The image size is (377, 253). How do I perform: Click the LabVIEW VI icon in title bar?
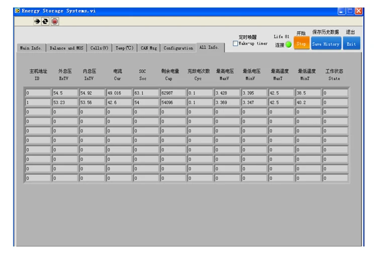click(17, 11)
